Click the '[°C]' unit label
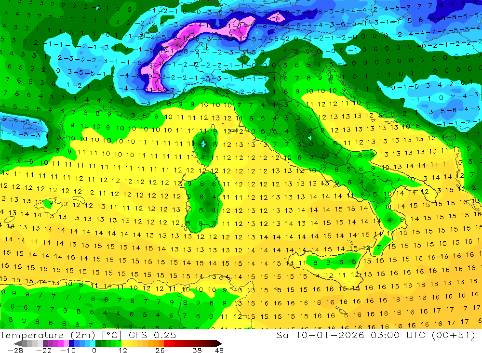The width and height of the screenshot is (482, 353). 112,335
